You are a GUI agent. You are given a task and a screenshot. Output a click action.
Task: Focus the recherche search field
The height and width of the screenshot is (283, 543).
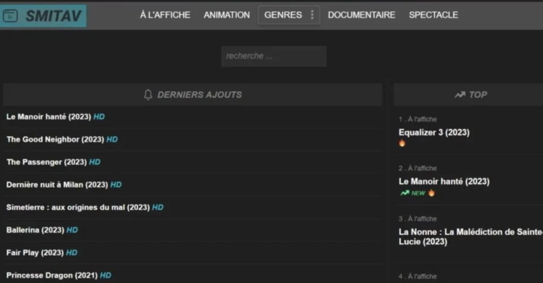tap(273, 56)
